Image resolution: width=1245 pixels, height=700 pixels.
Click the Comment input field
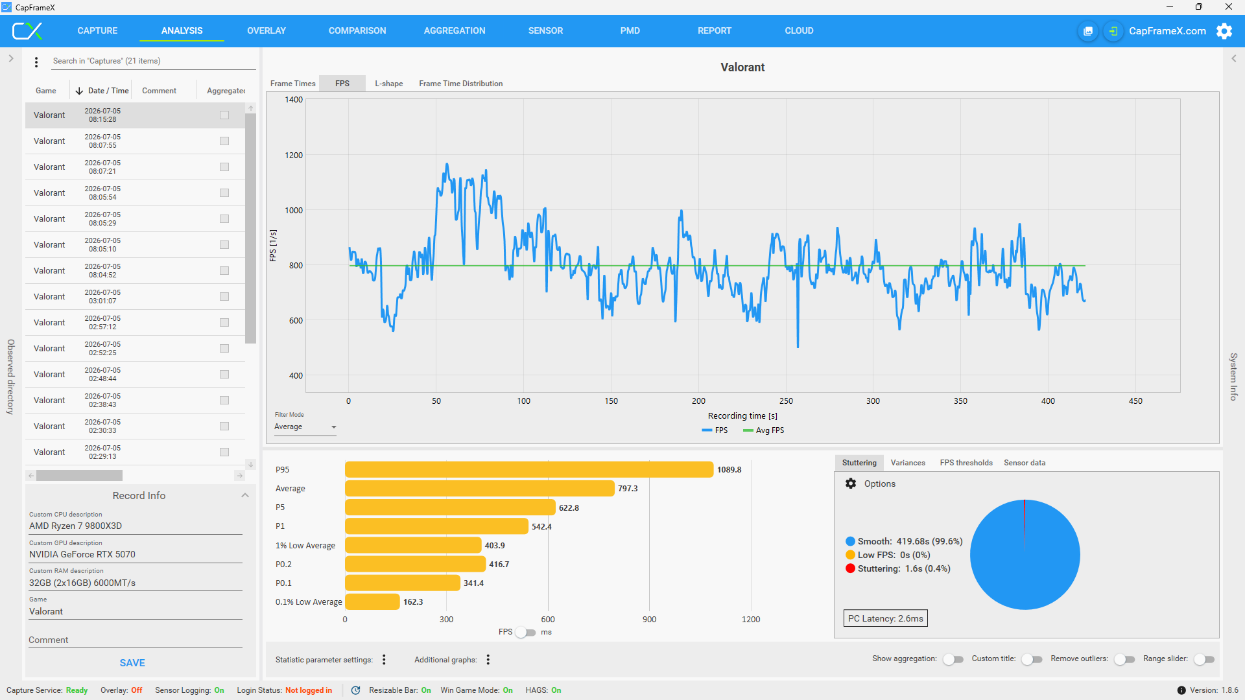tap(135, 640)
